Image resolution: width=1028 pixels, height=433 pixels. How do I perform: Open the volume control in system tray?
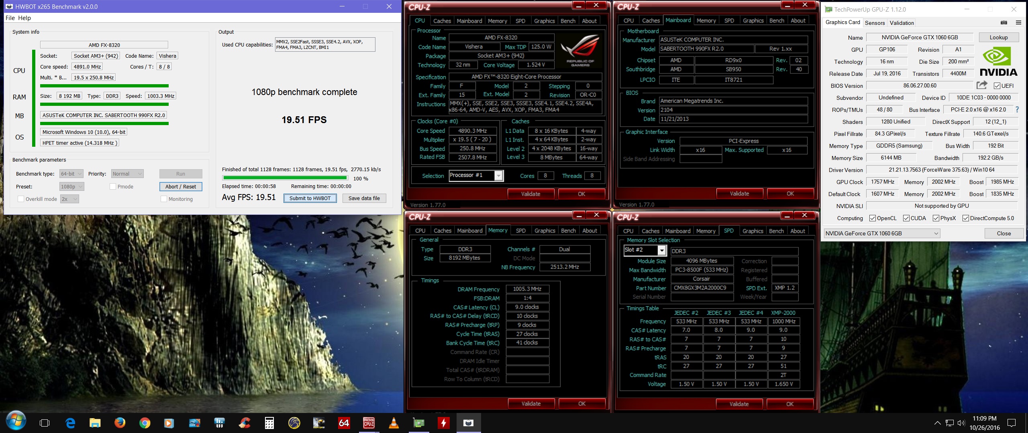tap(961, 423)
